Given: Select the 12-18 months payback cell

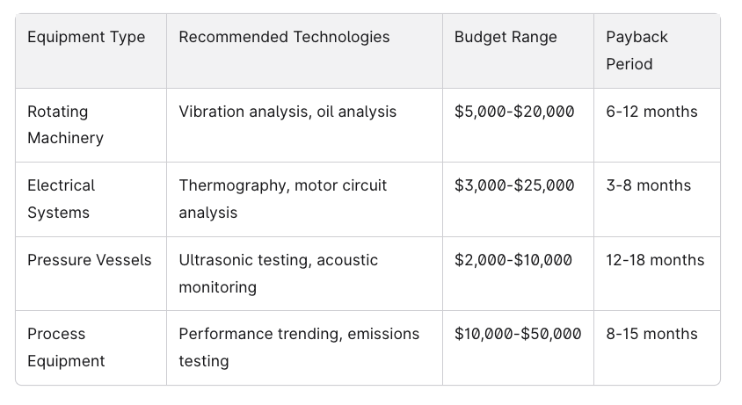Looking at the screenshot, I should (x=657, y=273).
